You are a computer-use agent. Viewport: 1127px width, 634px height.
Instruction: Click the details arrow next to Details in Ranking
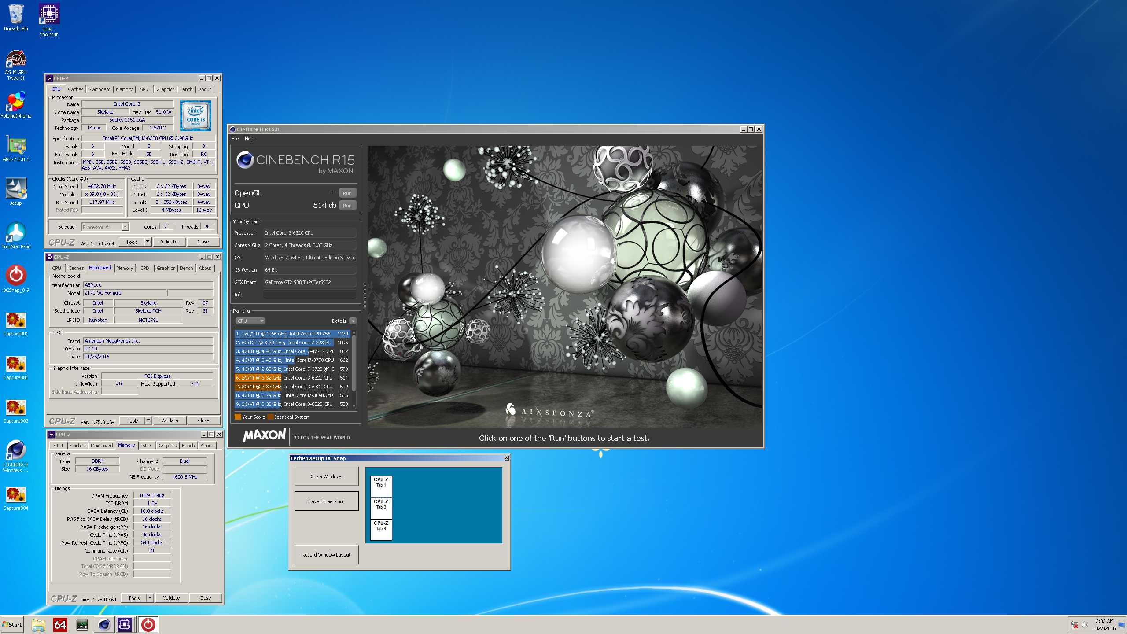(x=353, y=321)
